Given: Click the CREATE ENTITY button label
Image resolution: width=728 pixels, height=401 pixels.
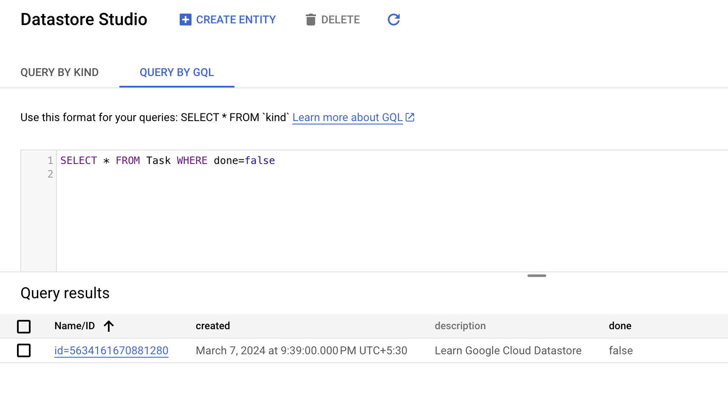Looking at the screenshot, I should (236, 20).
